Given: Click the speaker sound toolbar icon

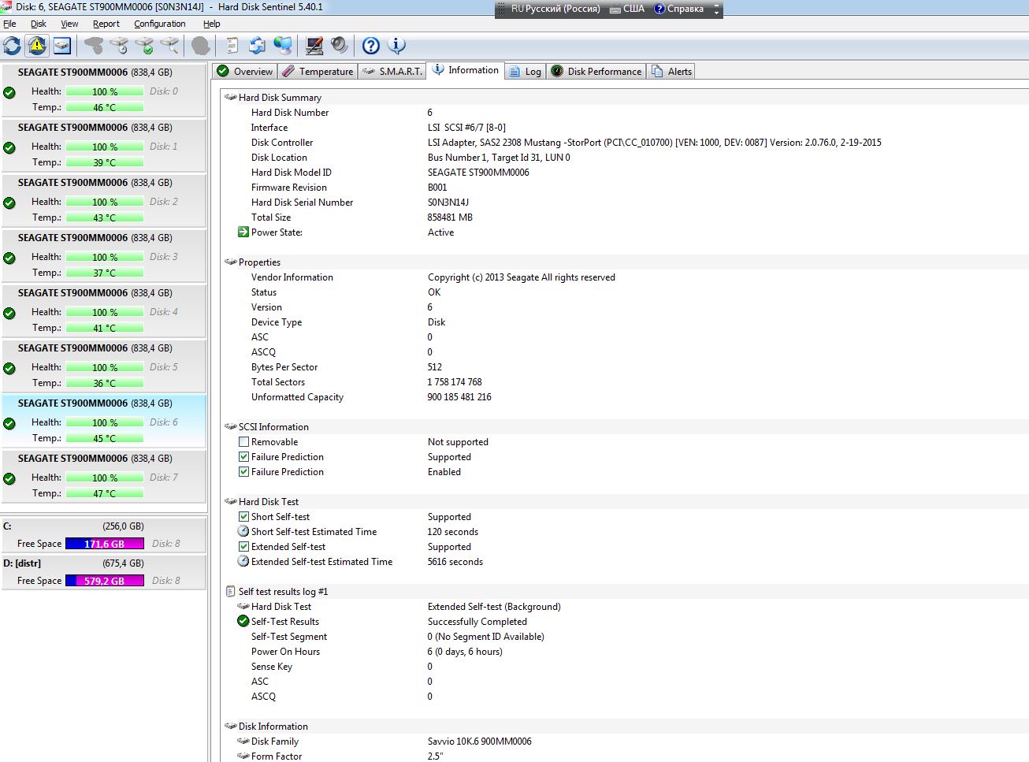Looking at the screenshot, I should [339, 46].
